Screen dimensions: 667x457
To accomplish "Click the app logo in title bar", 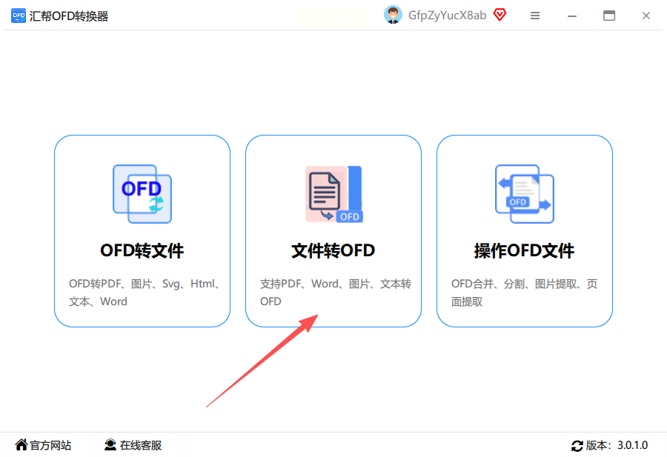I will tap(19, 16).
